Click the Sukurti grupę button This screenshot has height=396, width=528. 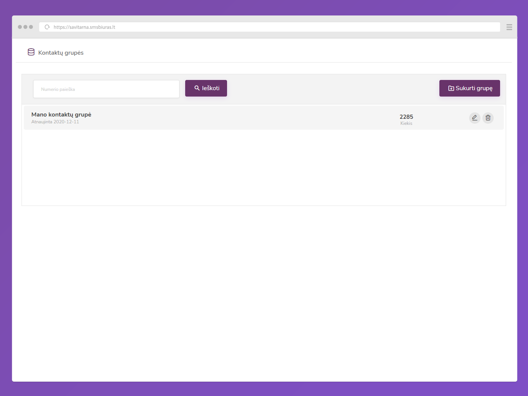click(x=470, y=88)
